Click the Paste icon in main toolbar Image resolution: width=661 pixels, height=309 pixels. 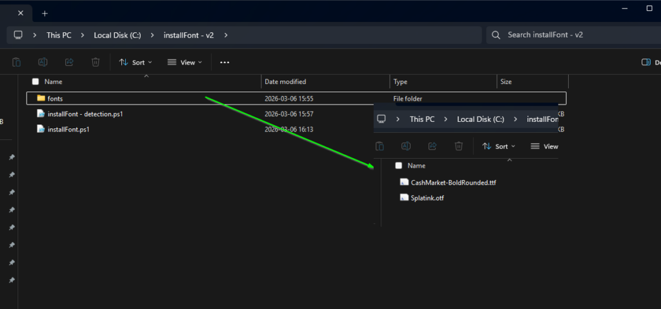pos(16,63)
